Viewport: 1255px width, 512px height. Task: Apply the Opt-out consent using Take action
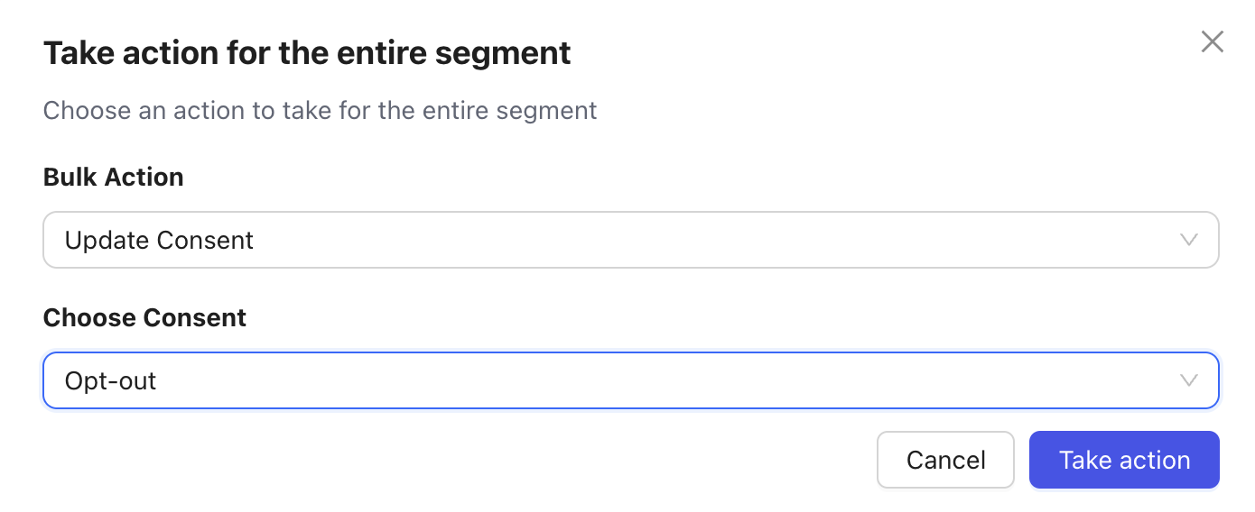tap(1124, 460)
